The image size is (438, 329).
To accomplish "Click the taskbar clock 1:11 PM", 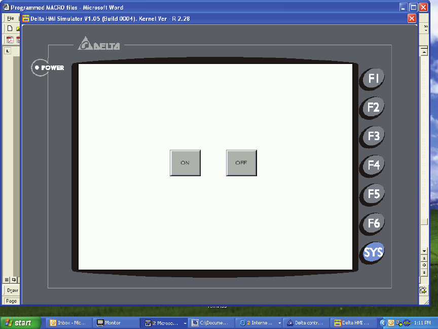I will [x=422, y=323].
